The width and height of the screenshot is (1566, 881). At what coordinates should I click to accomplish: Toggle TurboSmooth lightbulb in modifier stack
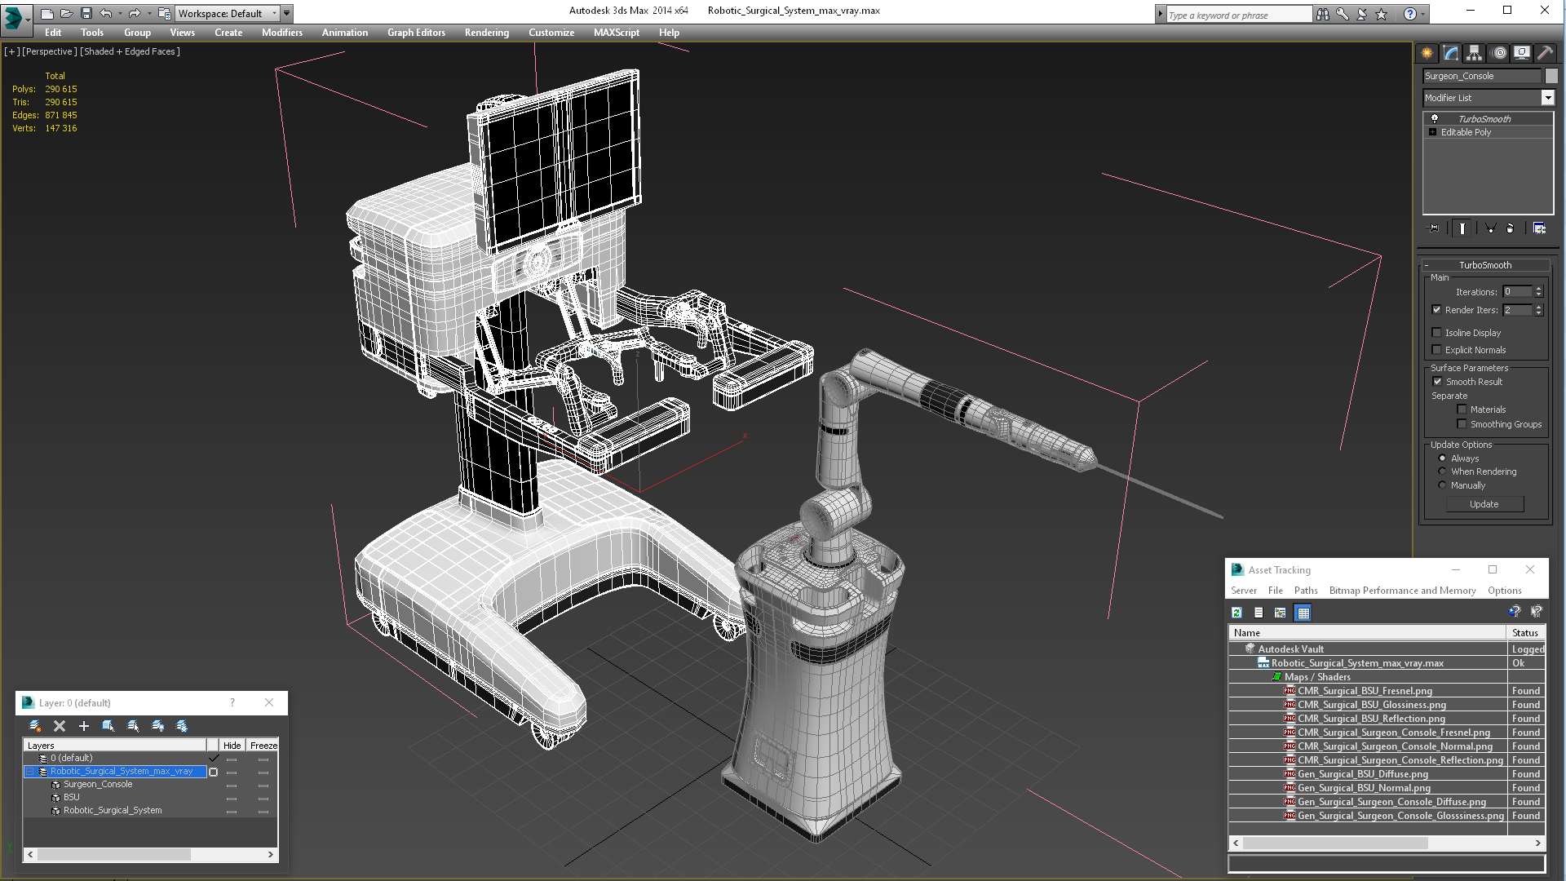1435,119
